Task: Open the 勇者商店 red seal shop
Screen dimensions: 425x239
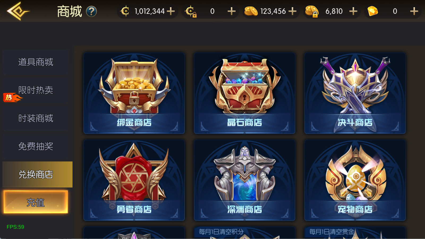Action: [134, 180]
